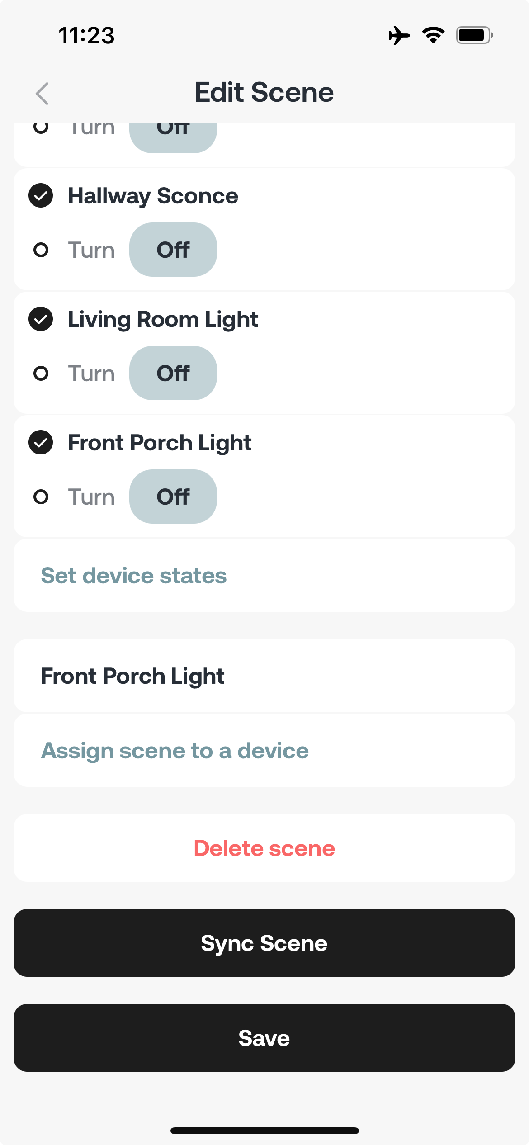Open Set device states

click(264, 575)
